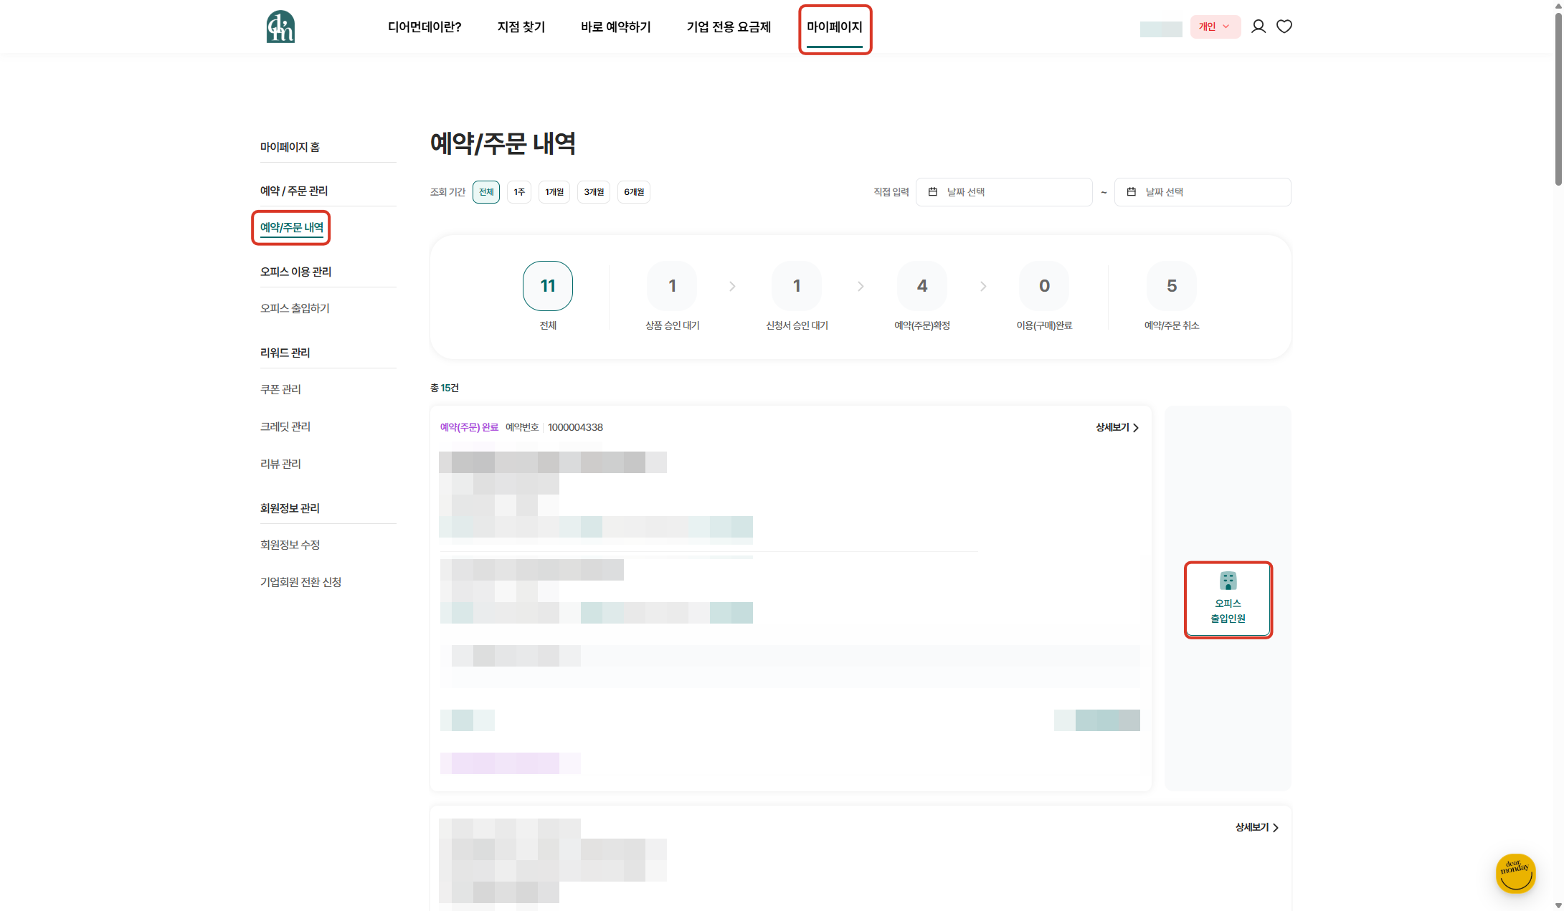Select the 1주 period filter
Screen dimensions: 1564x911
tap(519, 192)
